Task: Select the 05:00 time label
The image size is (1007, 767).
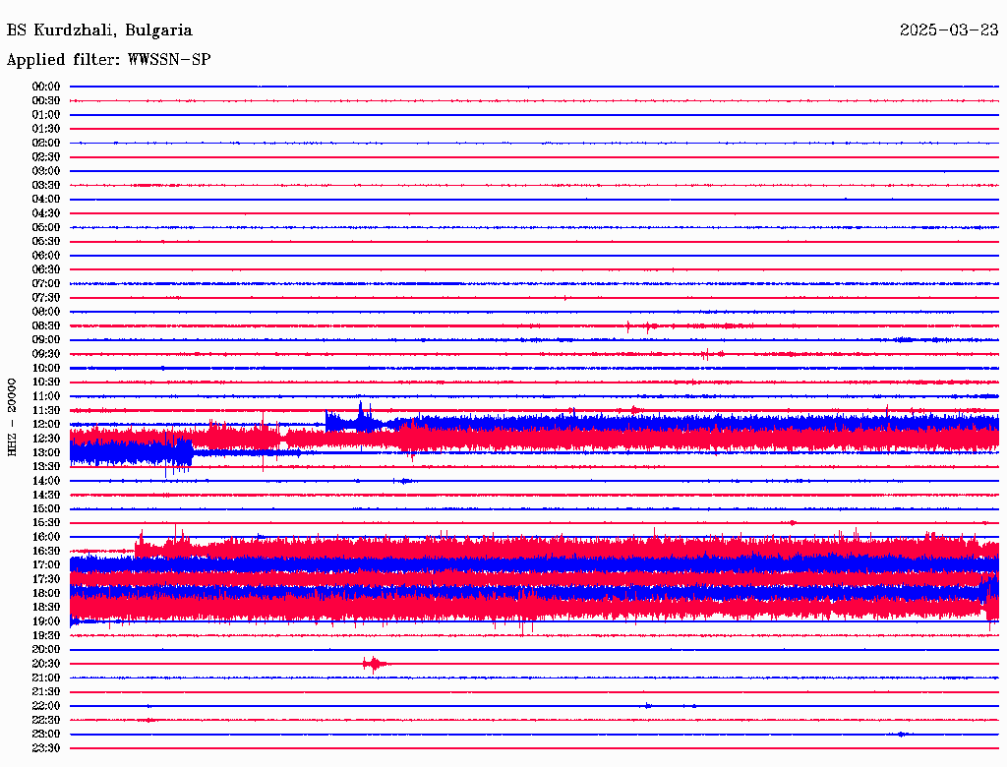Action: pos(46,227)
